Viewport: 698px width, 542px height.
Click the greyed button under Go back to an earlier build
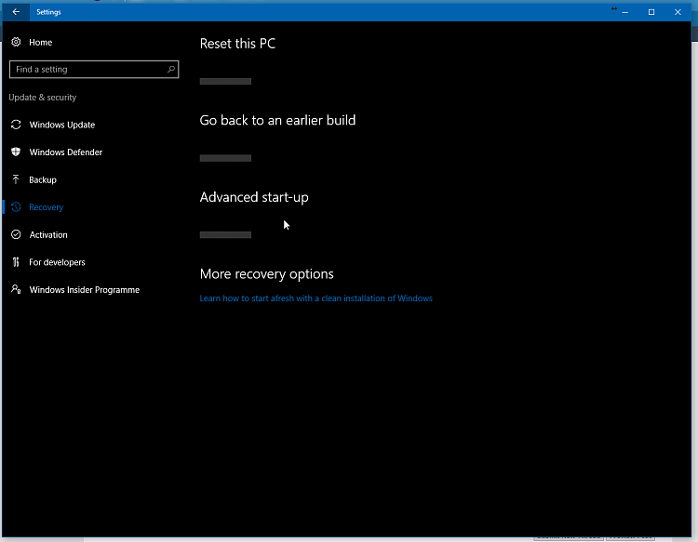point(225,158)
